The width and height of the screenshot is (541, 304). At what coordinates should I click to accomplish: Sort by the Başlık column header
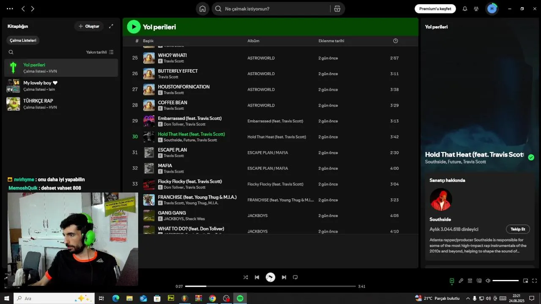148,41
